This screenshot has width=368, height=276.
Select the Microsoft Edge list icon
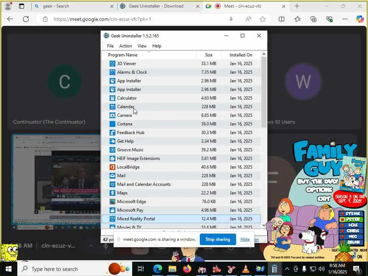coord(112,202)
